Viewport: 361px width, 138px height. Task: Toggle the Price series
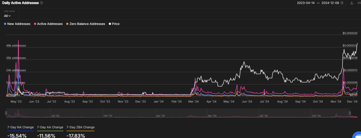[114, 24]
